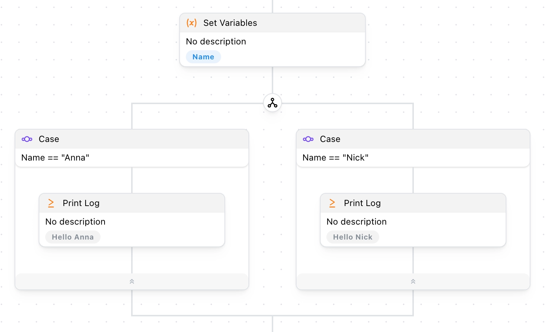Select the Print Log title in Nick case
The width and height of the screenshot is (545, 332).
[362, 203]
